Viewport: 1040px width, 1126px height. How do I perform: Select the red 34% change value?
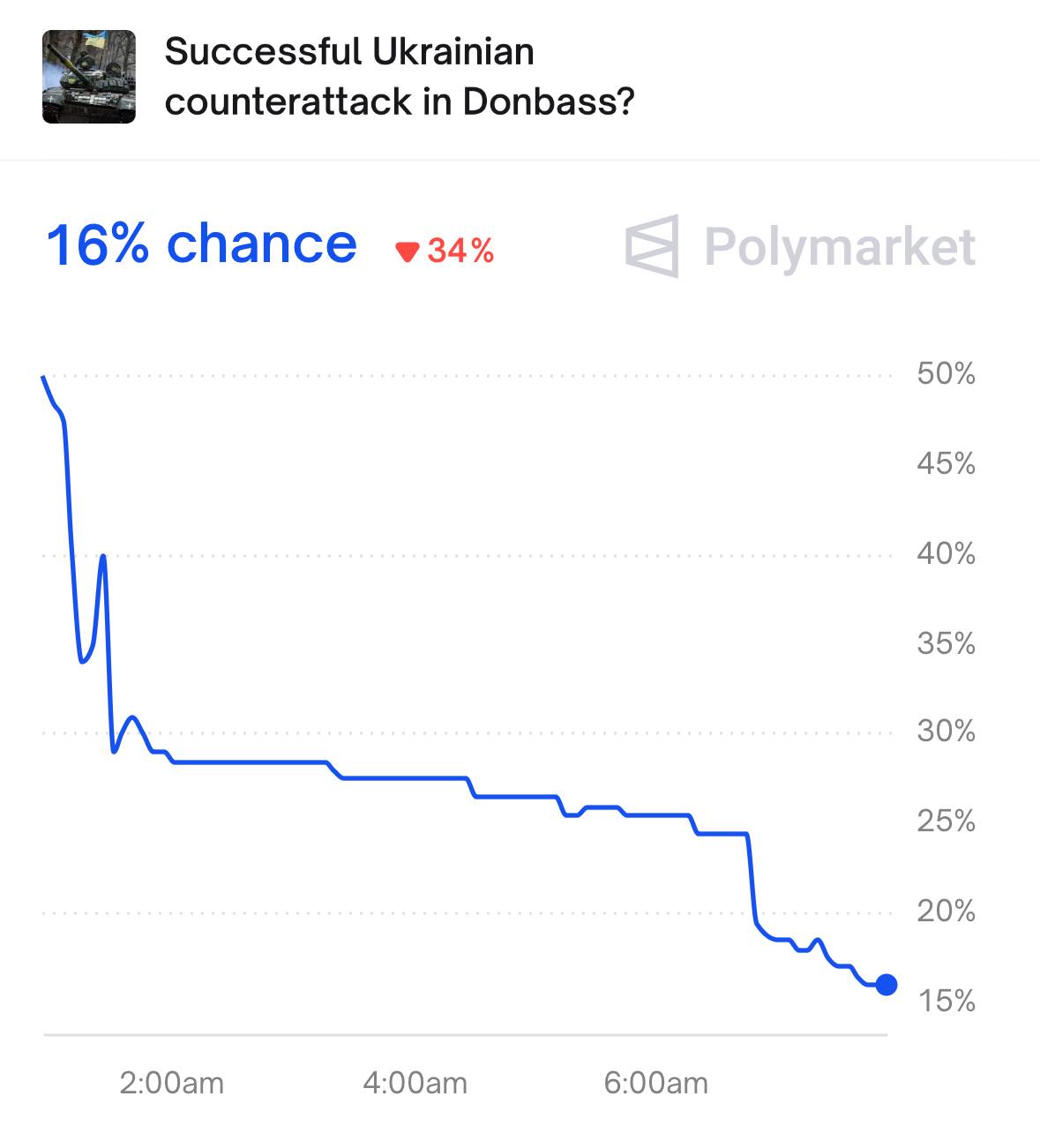tap(460, 251)
